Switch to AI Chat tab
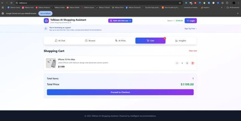 (x=60, y=41)
